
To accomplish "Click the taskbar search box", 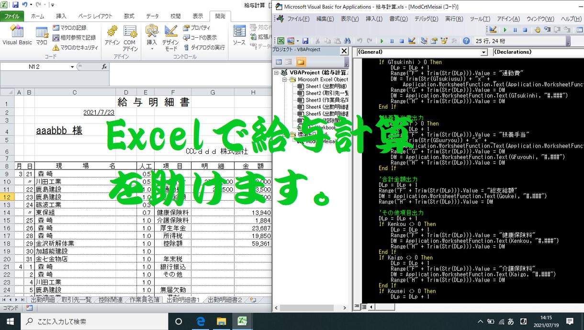I will tap(93, 321).
